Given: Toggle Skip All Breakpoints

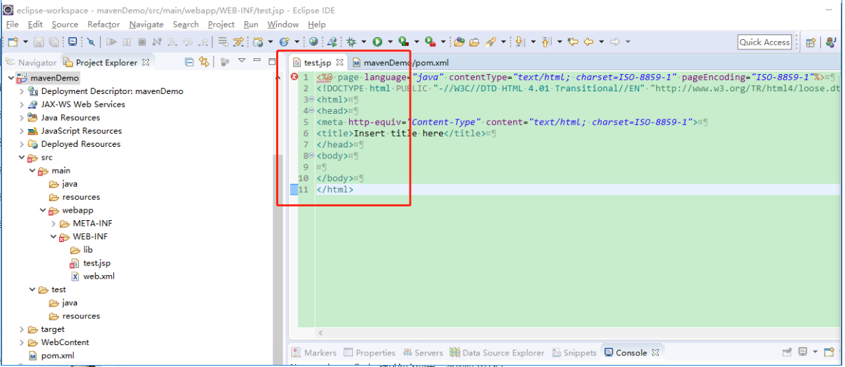Looking at the screenshot, I should coord(91,42).
